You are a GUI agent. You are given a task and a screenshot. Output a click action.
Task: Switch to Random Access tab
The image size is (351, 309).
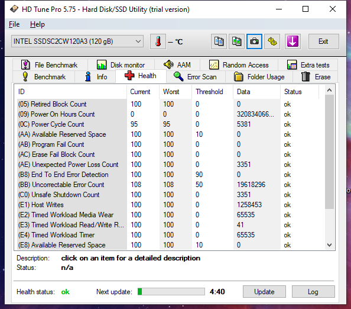coord(239,65)
